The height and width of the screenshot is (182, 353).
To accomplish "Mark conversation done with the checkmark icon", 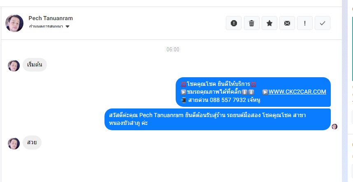I will coord(323,23).
